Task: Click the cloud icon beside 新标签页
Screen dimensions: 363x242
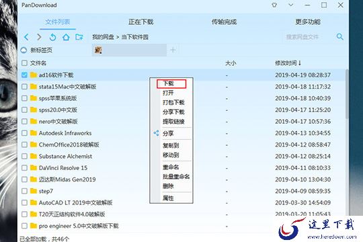Action: [x=24, y=50]
